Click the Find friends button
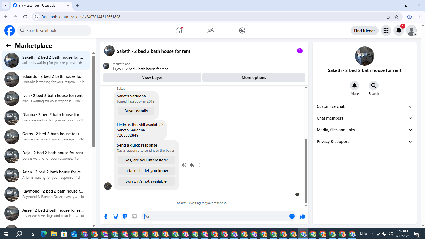This screenshot has width=425, height=239. [364, 31]
